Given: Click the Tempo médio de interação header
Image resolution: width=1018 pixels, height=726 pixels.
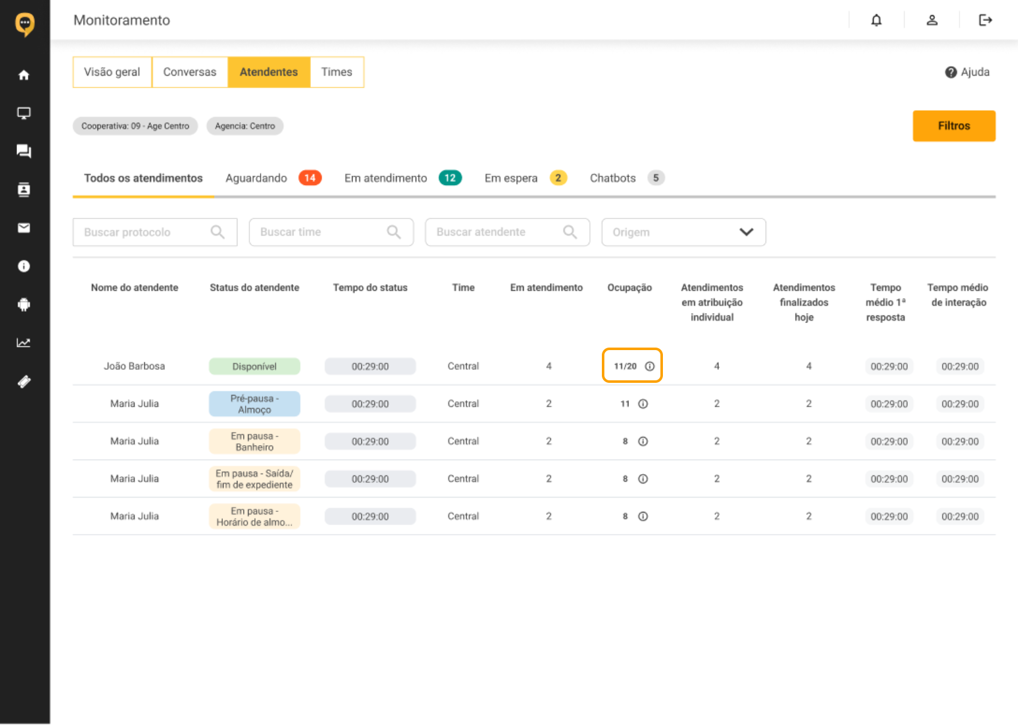Looking at the screenshot, I should tap(958, 295).
